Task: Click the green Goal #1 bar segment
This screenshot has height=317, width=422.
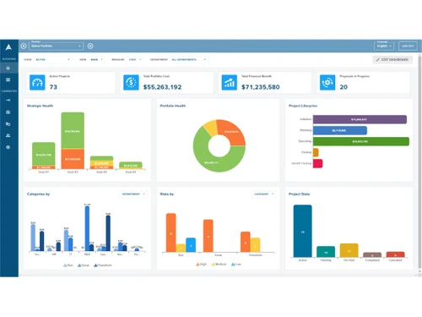Action: pyautogui.click(x=44, y=154)
